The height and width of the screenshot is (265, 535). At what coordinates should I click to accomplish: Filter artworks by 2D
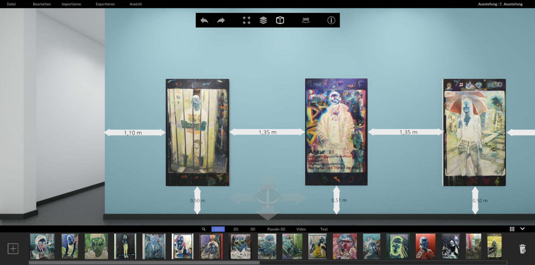point(236,229)
